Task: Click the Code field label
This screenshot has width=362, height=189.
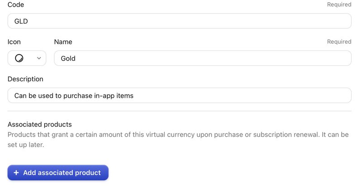Action: pos(16,5)
